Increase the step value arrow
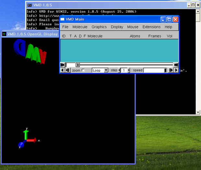The width and height of the screenshot is (201, 170). click(129, 70)
